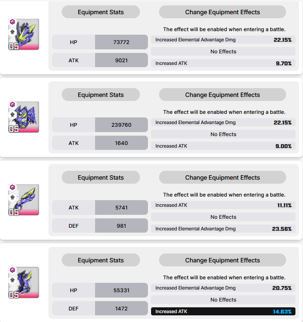Click the manufacturer badge icon on fourth equipment
The height and width of the screenshot is (322, 303).
click(x=12, y=280)
